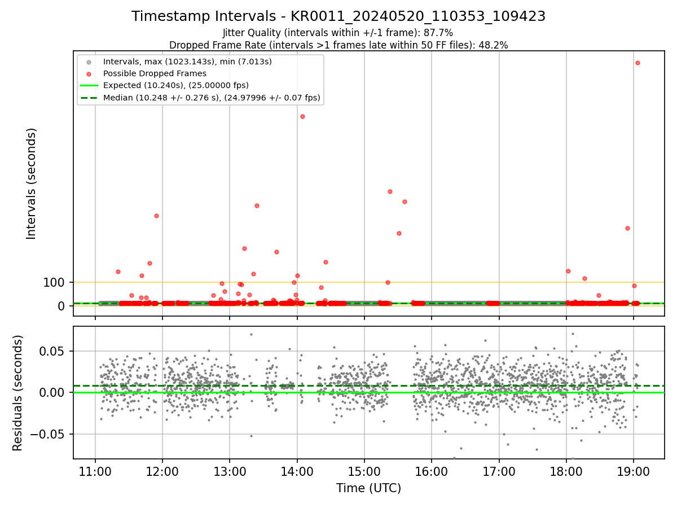Screen dimensions: 677x508
Task: Click legend entry 'Possible Dropped Frames'
Action: (x=155, y=73)
